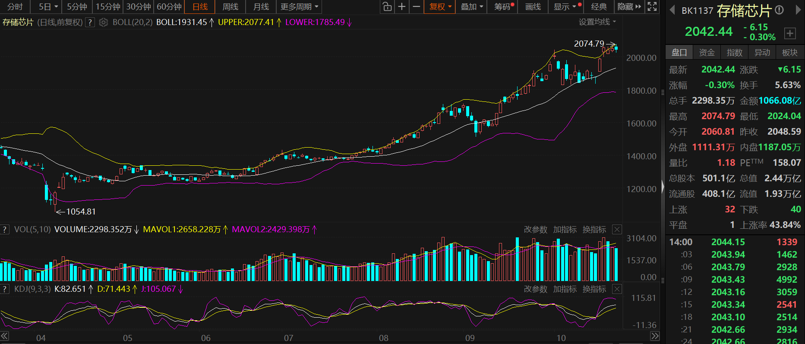
Task: Switch to 周线 weekly chart tab
Action: 230,6
